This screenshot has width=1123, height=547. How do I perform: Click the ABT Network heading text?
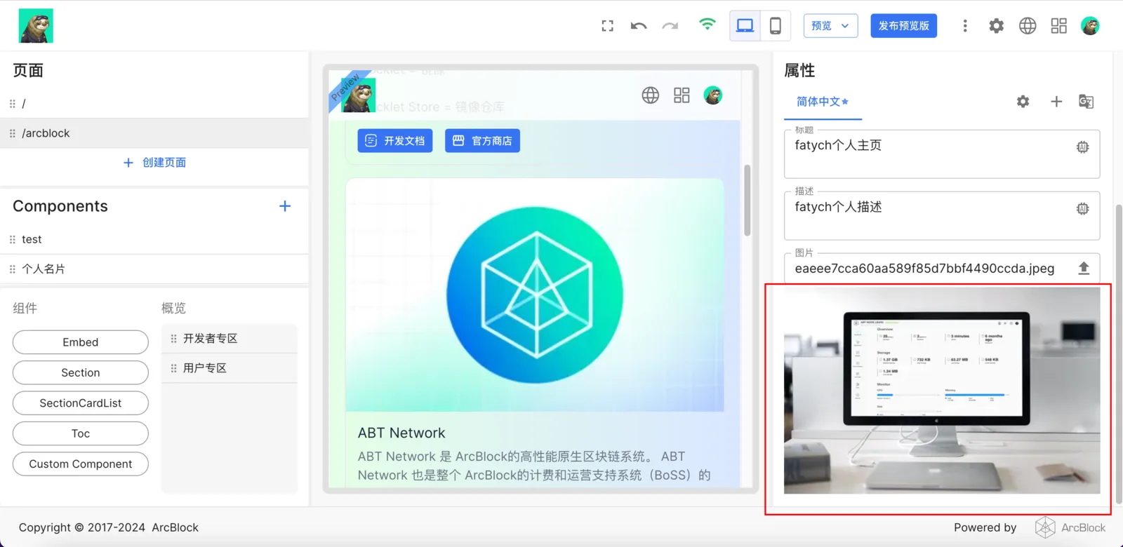[401, 433]
